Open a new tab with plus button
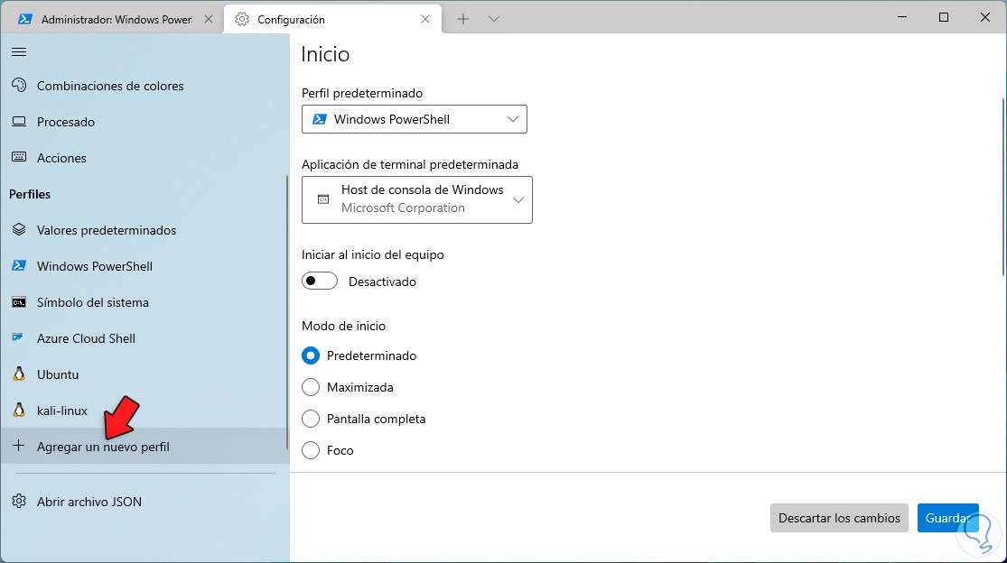The image size is (1007, 563). pos(463,19)
